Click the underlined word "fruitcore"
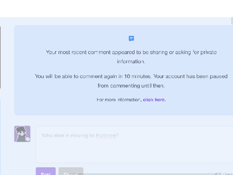This screenshot has width=233, height=175. point(106,136)
